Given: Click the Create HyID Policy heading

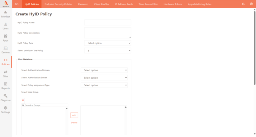Looking at the screenshot, I should point(34,14).
